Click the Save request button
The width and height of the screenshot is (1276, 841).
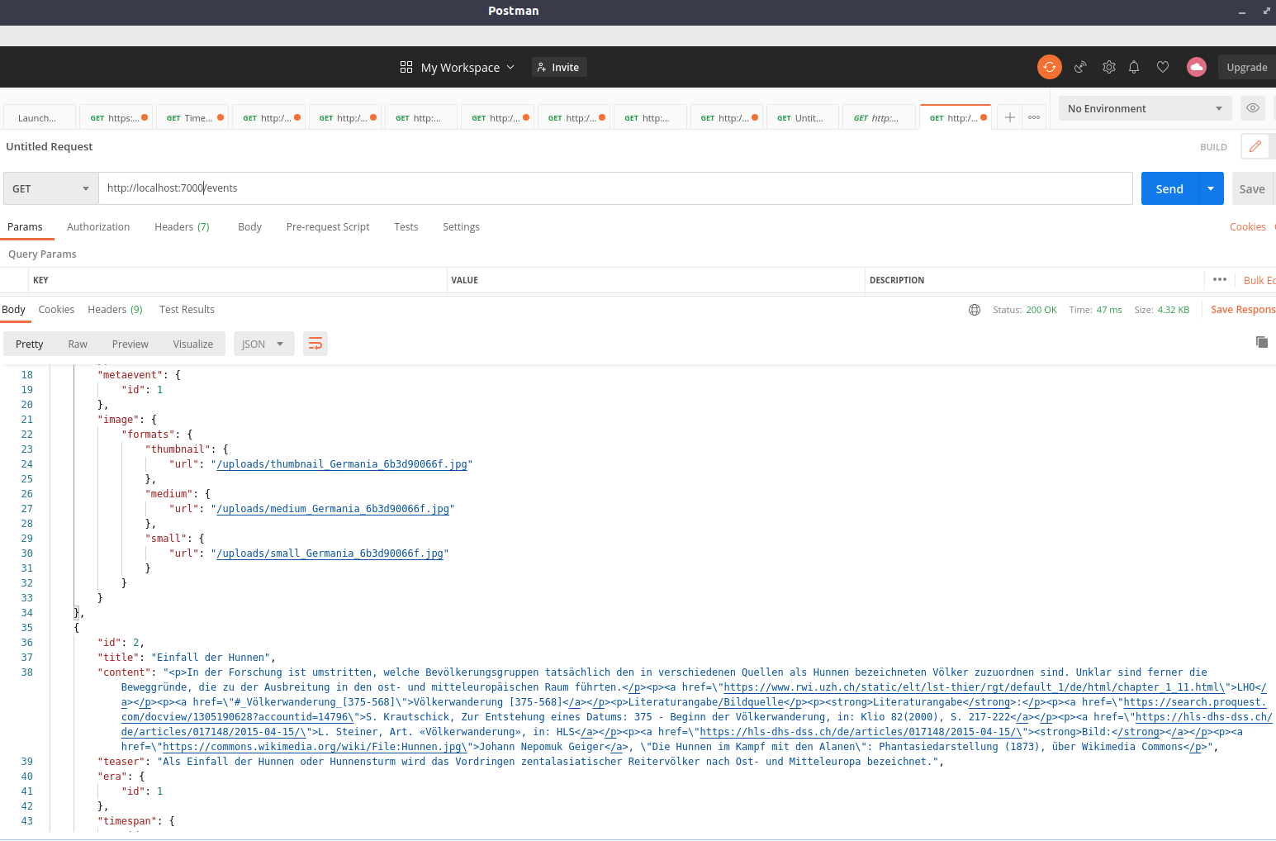tap(1252, 188)
